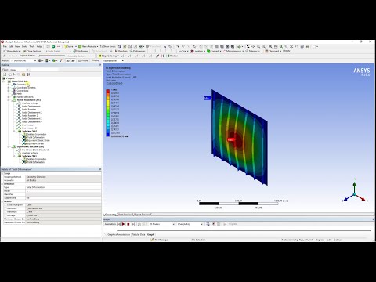The image size is (376, 282).
Task: Open the Clipboard toolbar dropdown
Action: pos(273,51)
